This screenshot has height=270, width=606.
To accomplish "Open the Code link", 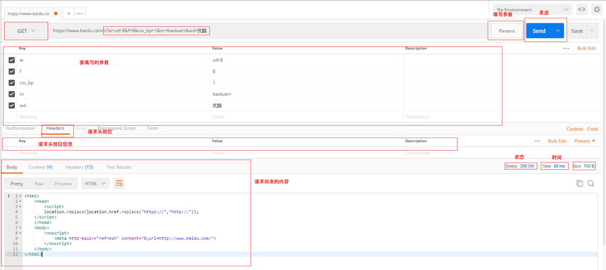I will pos(592,129).
